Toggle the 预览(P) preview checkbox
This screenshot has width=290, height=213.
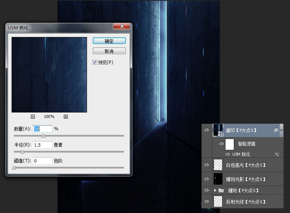pos(95,62)
